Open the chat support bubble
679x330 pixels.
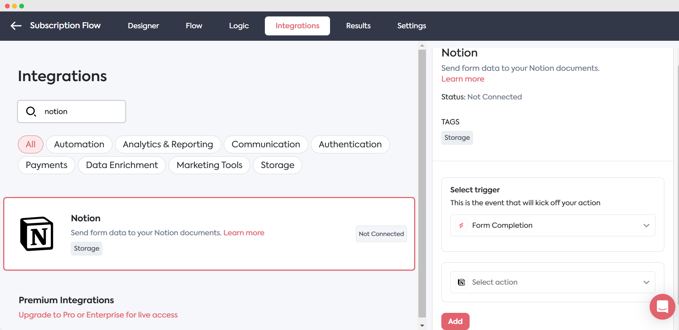[x=662, y=306]
